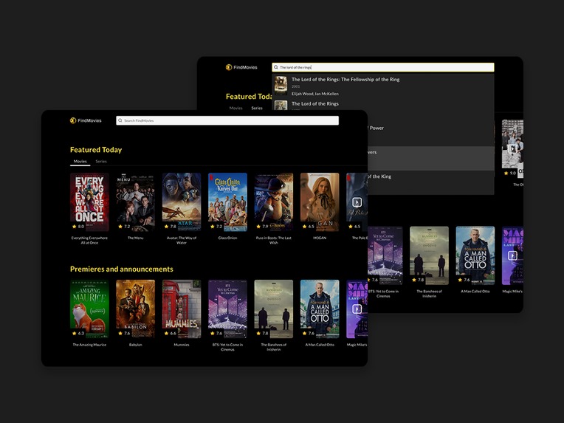Open the Fellowship of the Ring result thumbnail
Screen dimensions: 564x423
point(281,85)
